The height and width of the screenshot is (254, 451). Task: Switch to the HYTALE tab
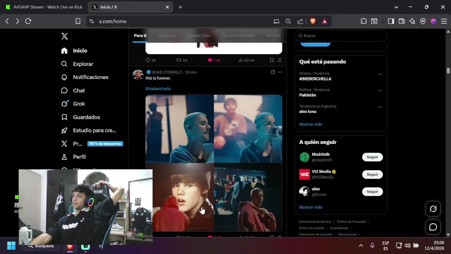[273, 36]
